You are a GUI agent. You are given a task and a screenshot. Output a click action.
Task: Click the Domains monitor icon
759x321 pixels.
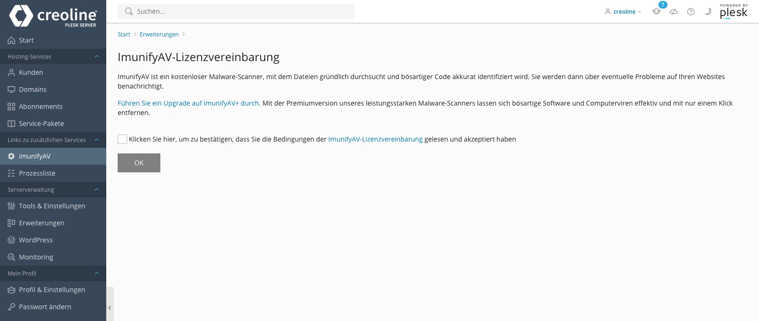pyautogui.click(x=11, y=89)
